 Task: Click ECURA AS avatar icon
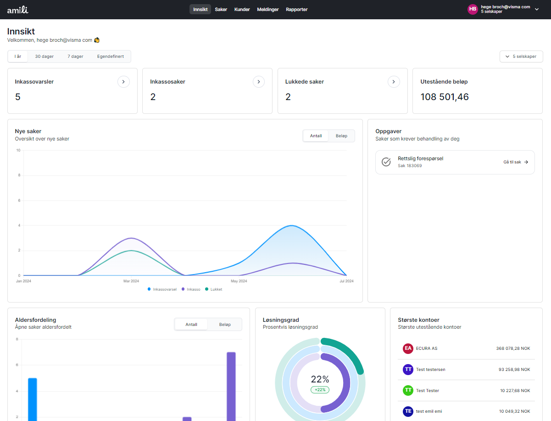click(408, 348)
